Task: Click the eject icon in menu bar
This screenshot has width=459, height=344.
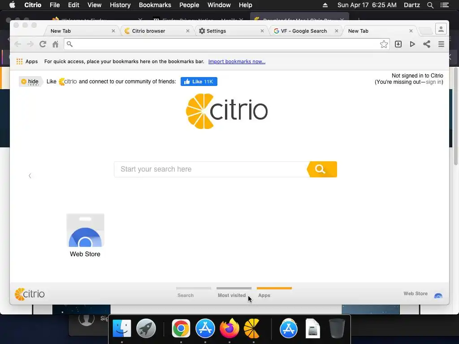Action: tap(325, 5)
